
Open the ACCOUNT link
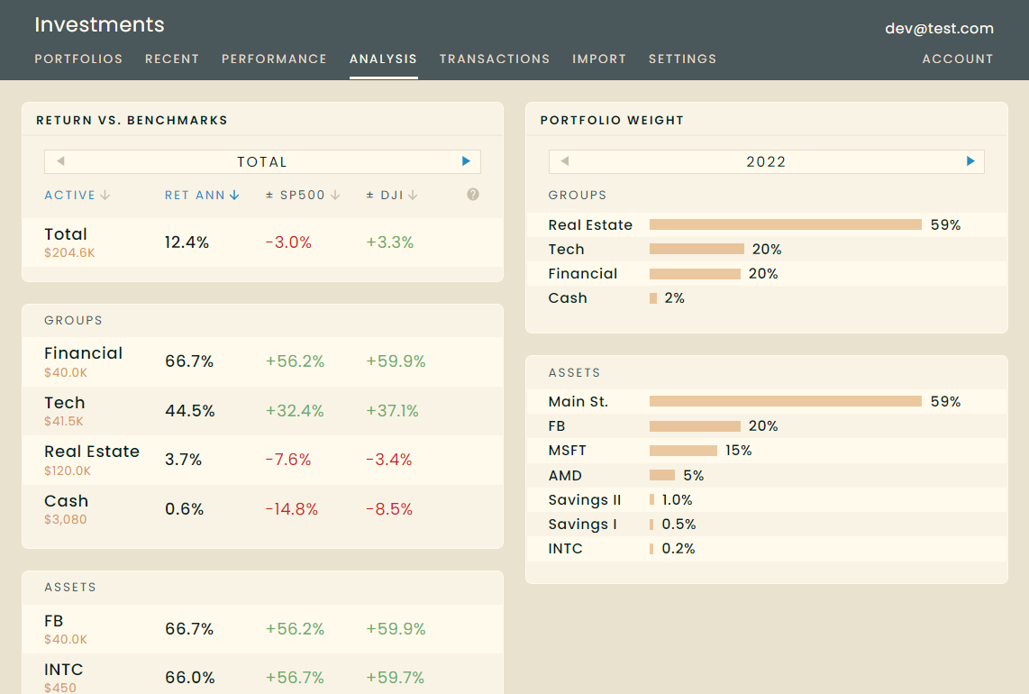click(x=958, y=59)
